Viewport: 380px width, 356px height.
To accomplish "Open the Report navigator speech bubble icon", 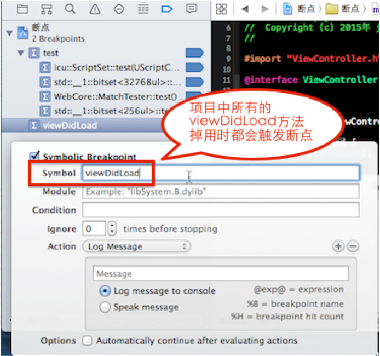I will 191,9.
